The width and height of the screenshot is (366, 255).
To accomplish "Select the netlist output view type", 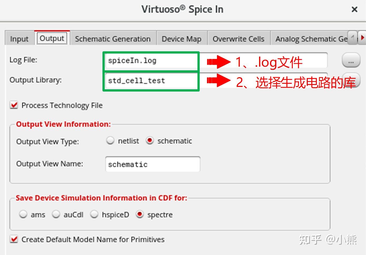I will tap(110, 140).
